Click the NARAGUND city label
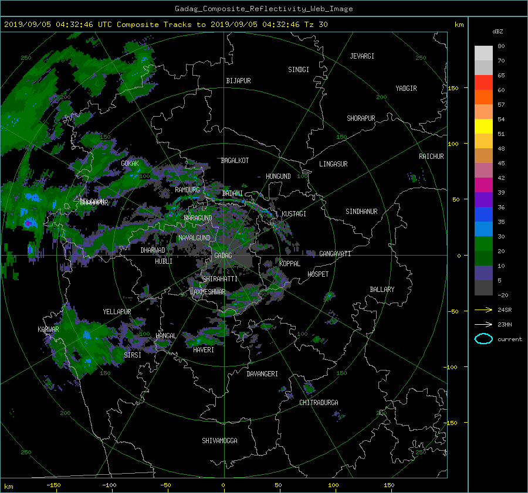 (x=198, y=218)
